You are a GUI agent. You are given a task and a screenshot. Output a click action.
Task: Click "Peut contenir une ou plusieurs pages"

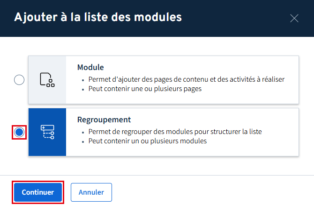(145, 89)
